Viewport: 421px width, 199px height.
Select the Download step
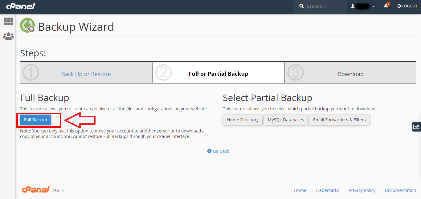coord(350,74)
